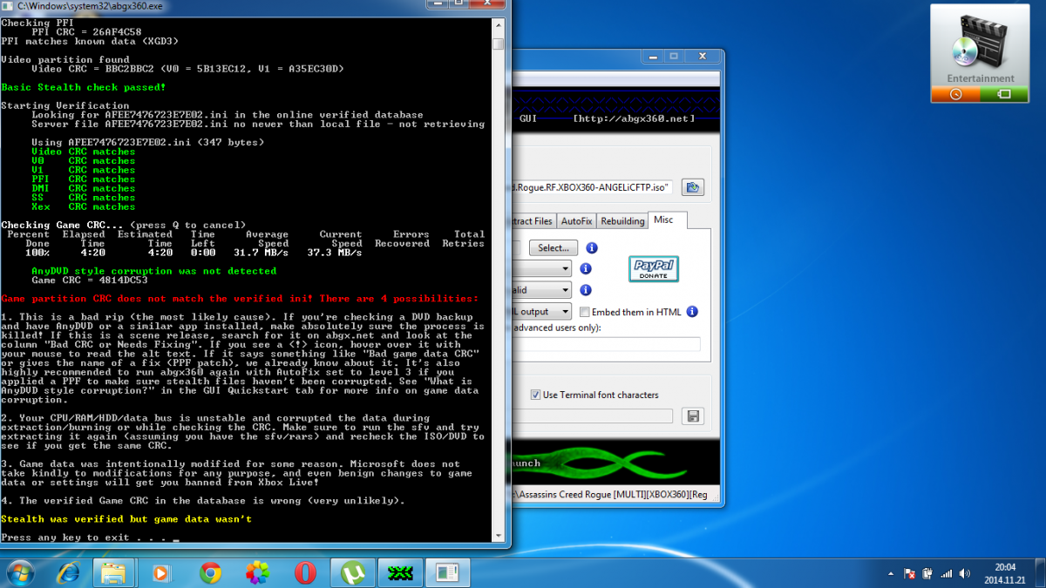Click the console window vertical scrollbar thumb

[x=498, y=44]
